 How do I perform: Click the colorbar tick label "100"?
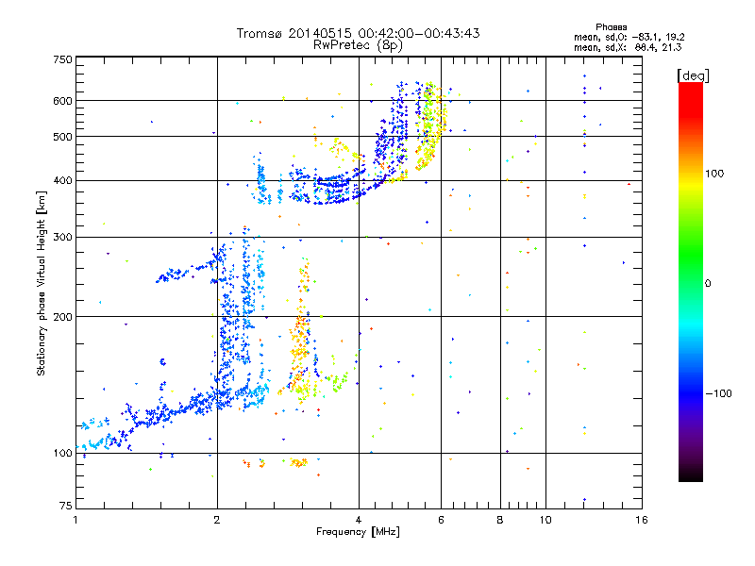coord(714,174)
